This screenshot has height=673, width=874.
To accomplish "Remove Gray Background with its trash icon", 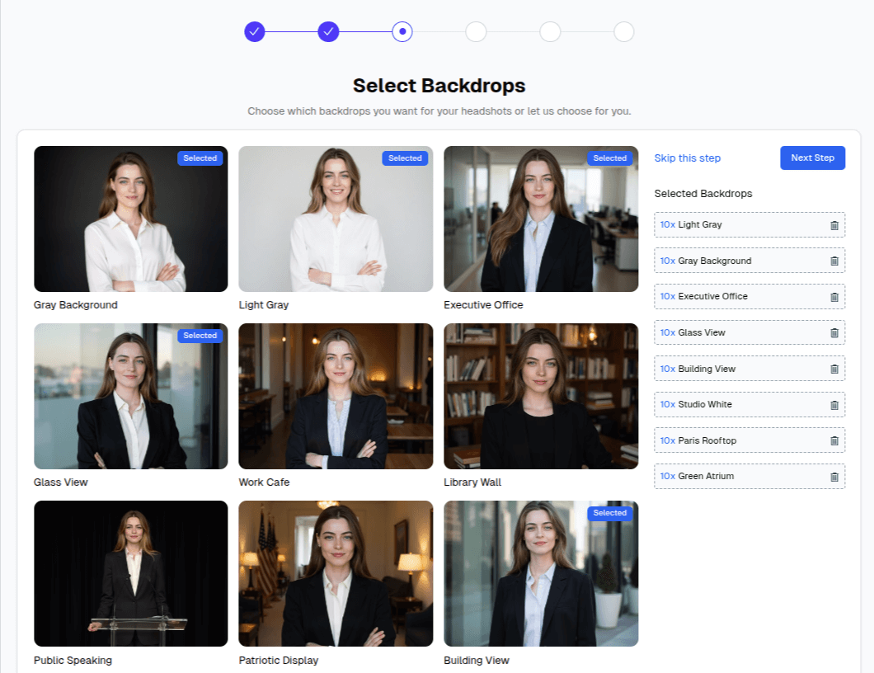I will click(834, 261).
